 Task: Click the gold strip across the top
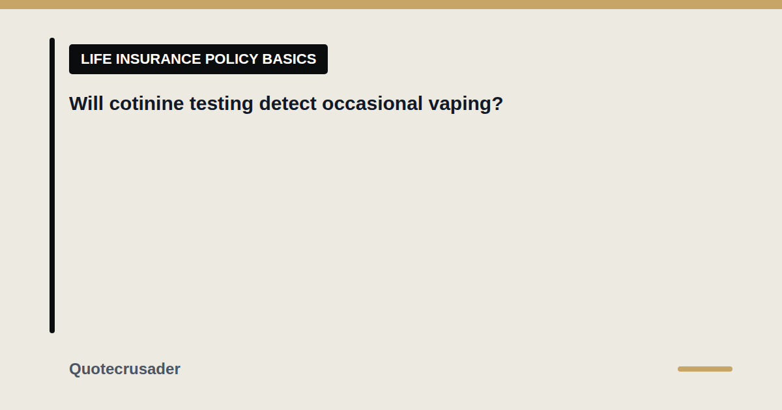391,5
